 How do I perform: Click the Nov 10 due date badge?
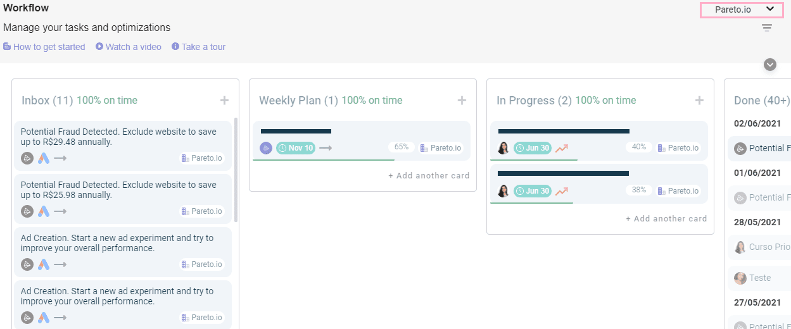[295, 148]
